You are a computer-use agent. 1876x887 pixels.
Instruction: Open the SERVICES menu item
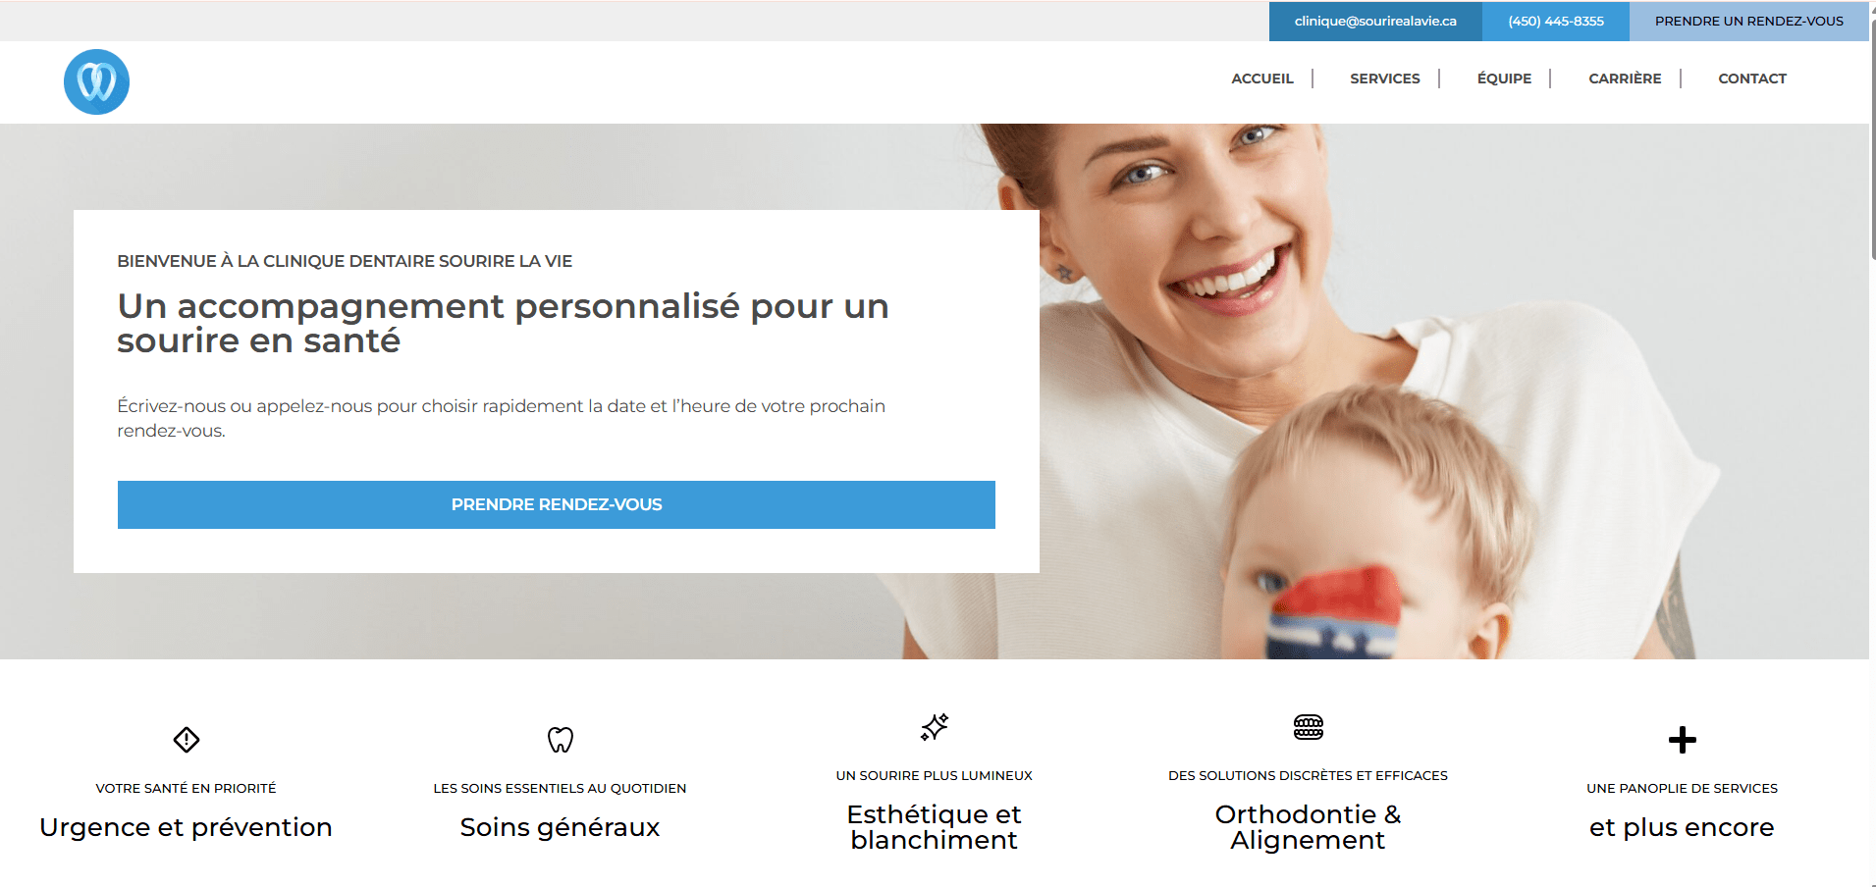[1384, 78]
